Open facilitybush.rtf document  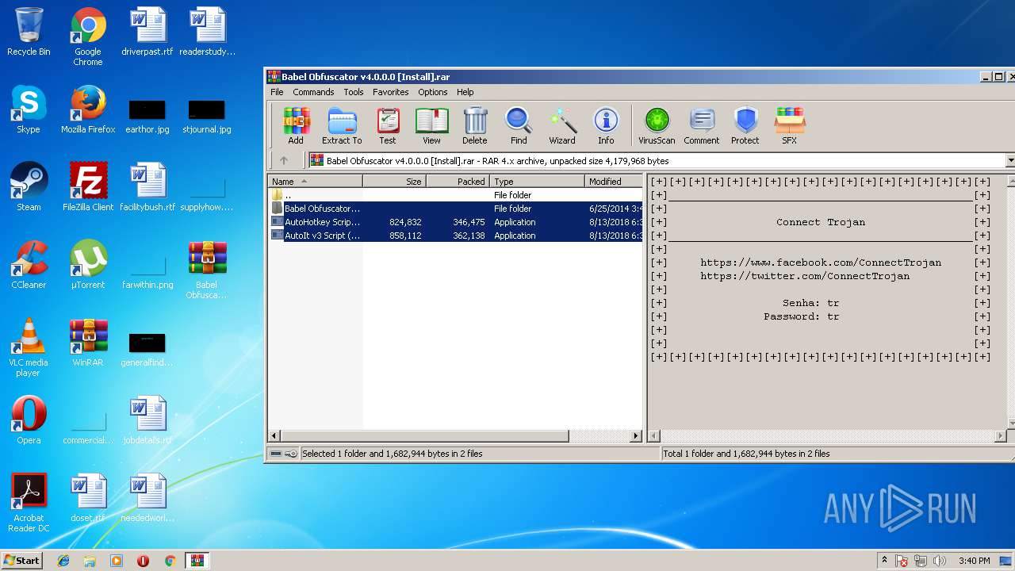click(x=147, y=188)
